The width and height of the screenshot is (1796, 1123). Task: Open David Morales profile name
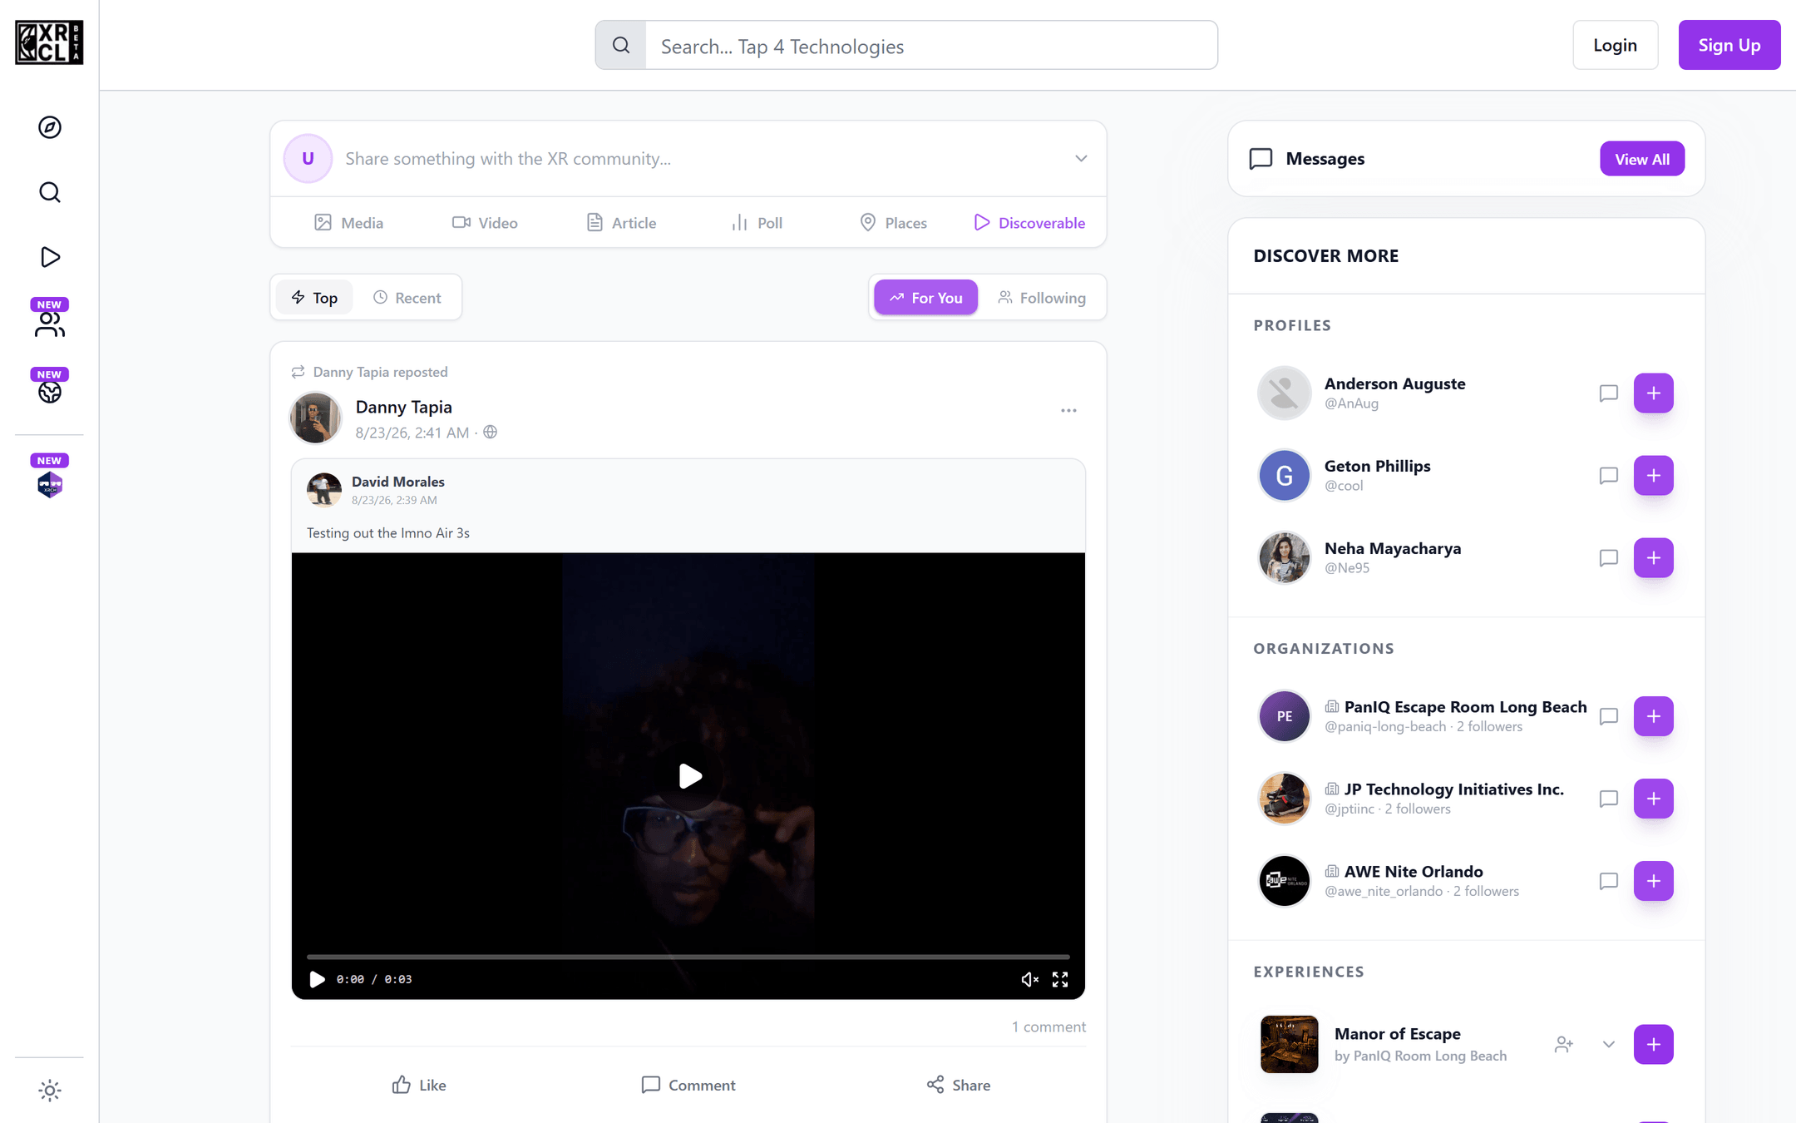(397, 482)
